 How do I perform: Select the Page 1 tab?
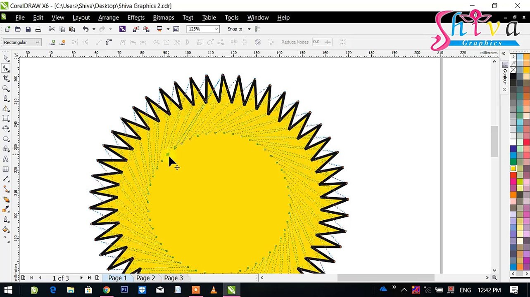117,278
